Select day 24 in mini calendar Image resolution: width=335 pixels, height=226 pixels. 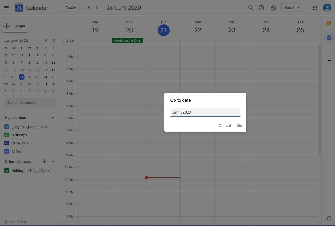(45, 77)
